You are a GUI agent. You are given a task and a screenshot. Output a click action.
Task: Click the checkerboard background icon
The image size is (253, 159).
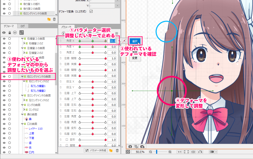click(128, 152)
